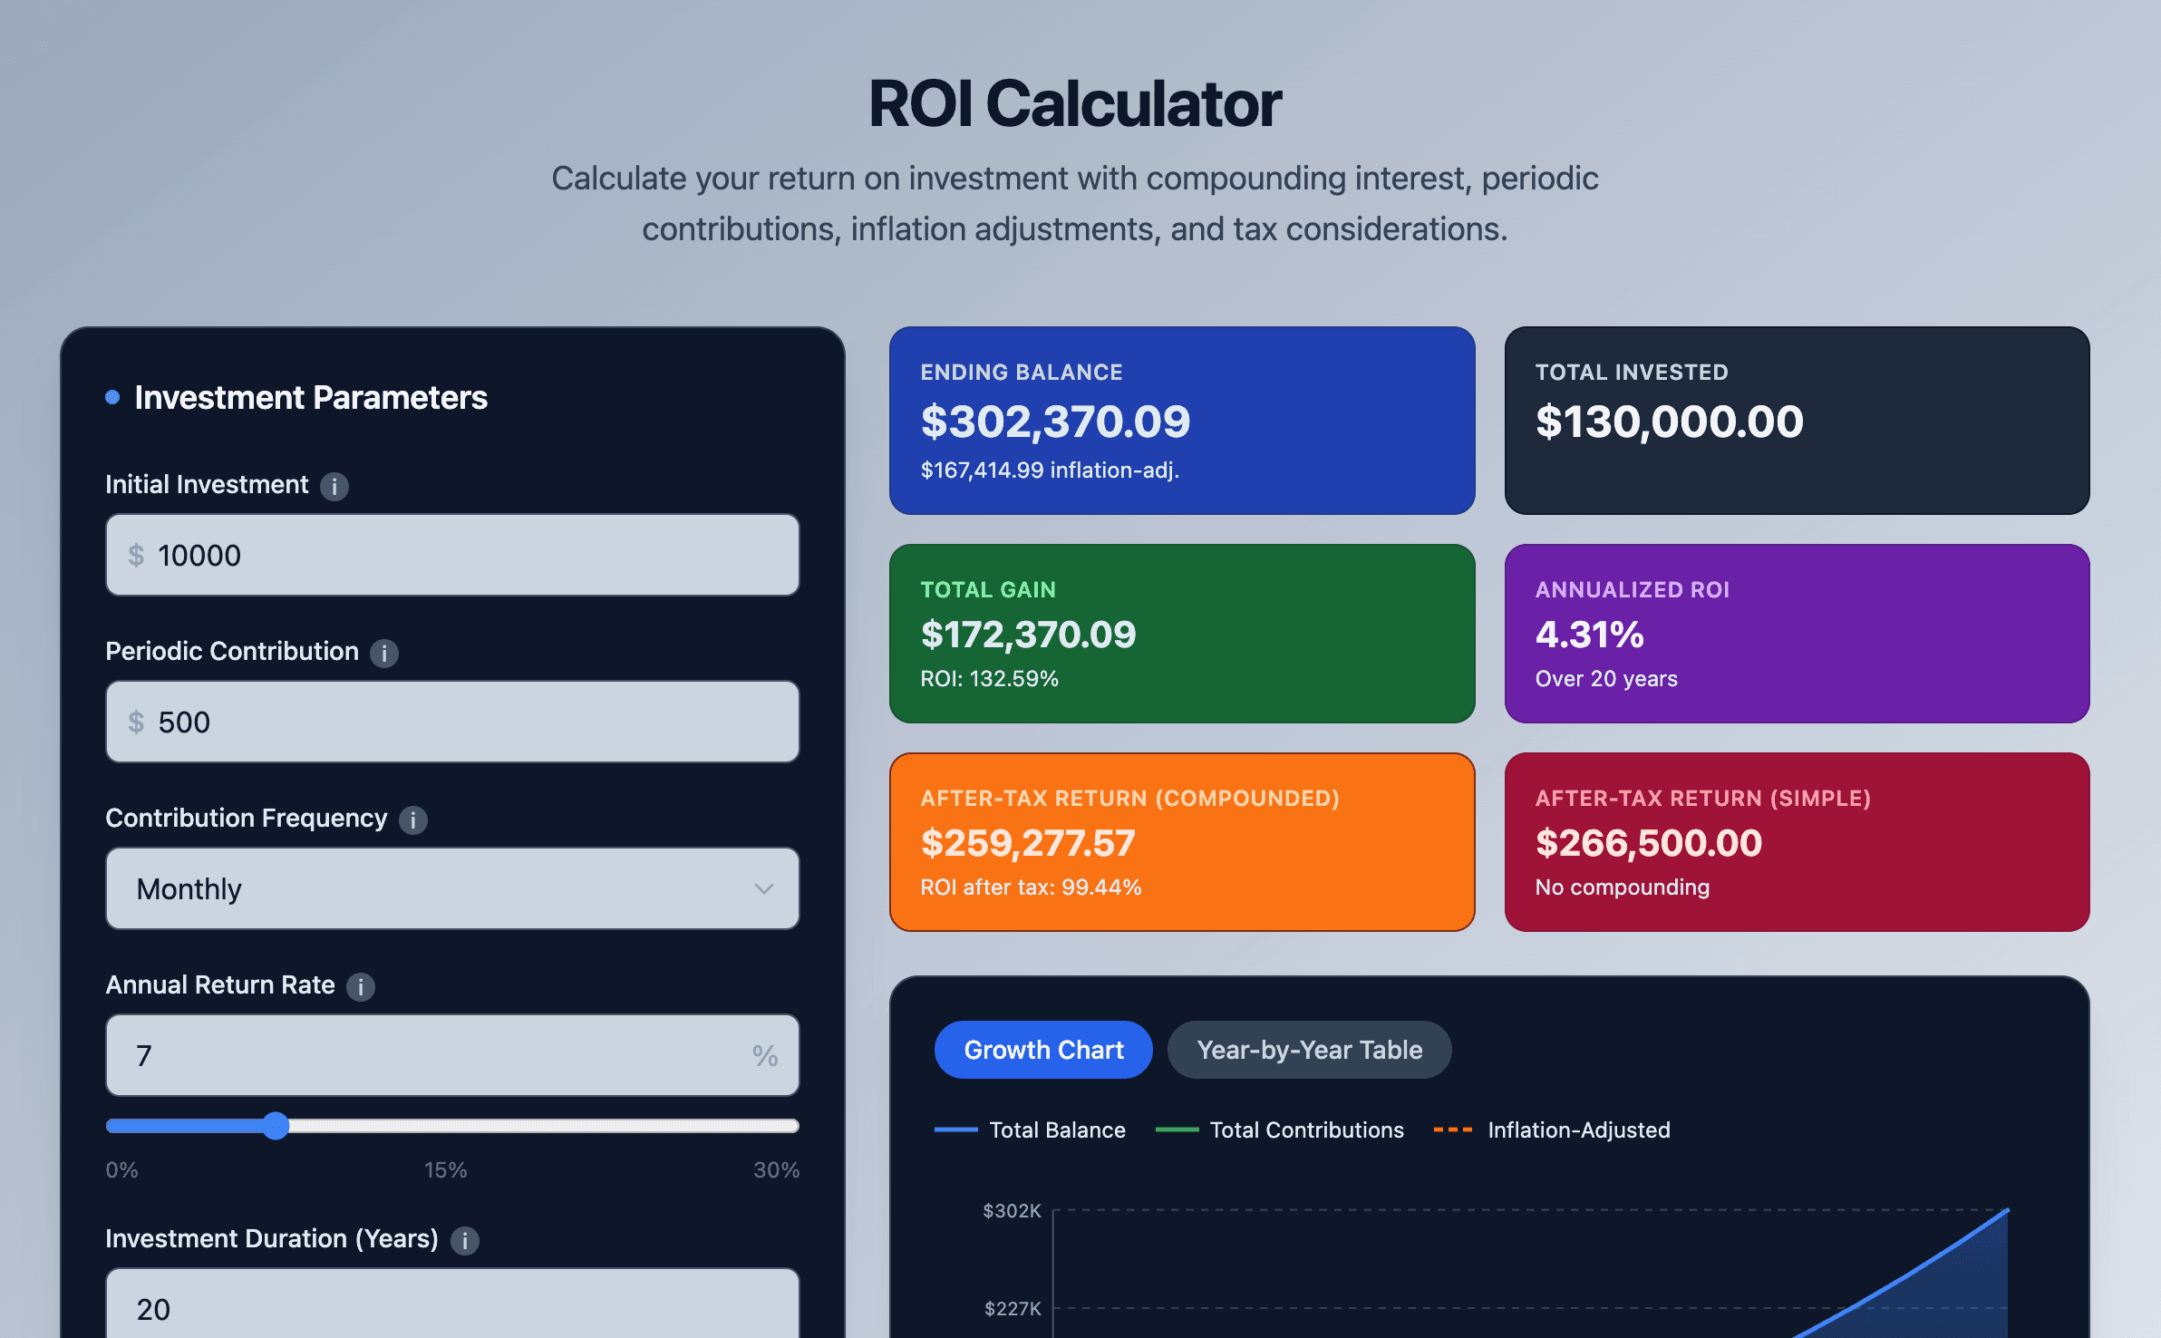The width and height of the screenshot is (2161, 1338).
Task: Click the Annualized ROI card
Action: pyautogui.click(x=1797, y=634)
